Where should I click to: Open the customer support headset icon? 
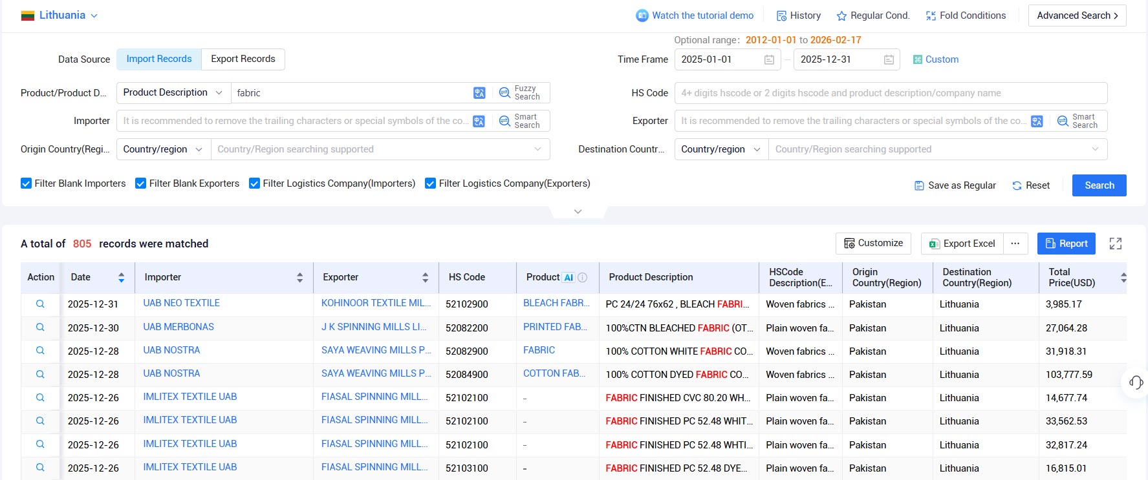[1136, 382]
